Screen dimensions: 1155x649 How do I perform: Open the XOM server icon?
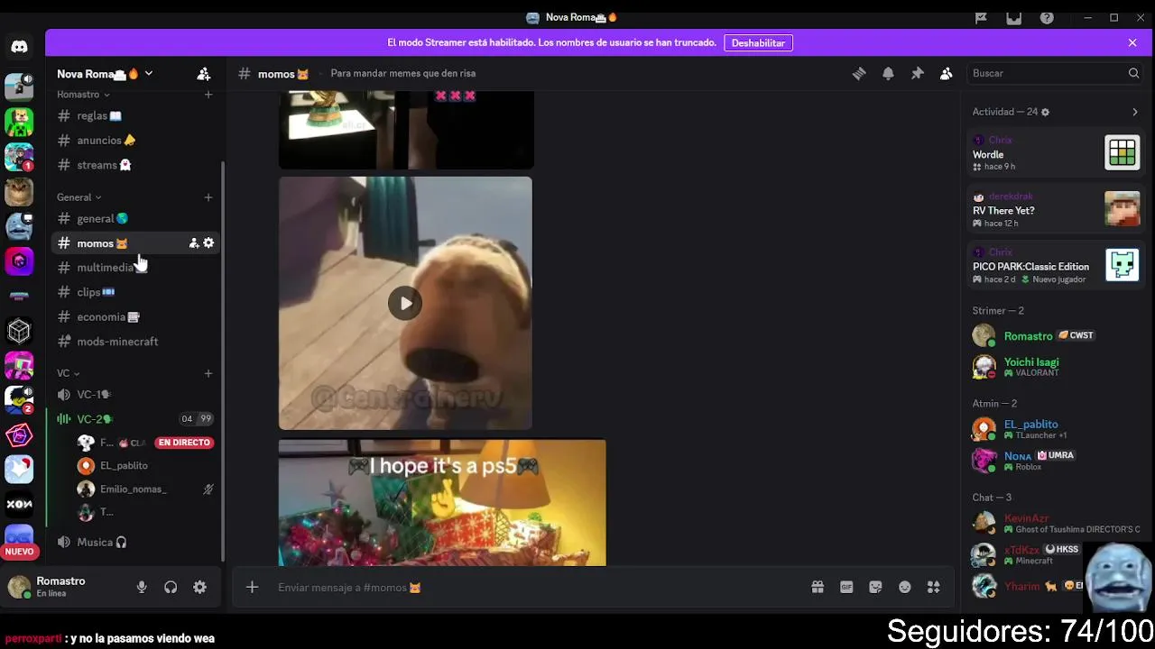19,504
